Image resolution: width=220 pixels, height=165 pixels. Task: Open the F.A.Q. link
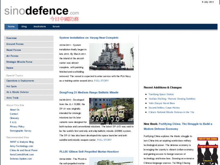pos(13,122)
